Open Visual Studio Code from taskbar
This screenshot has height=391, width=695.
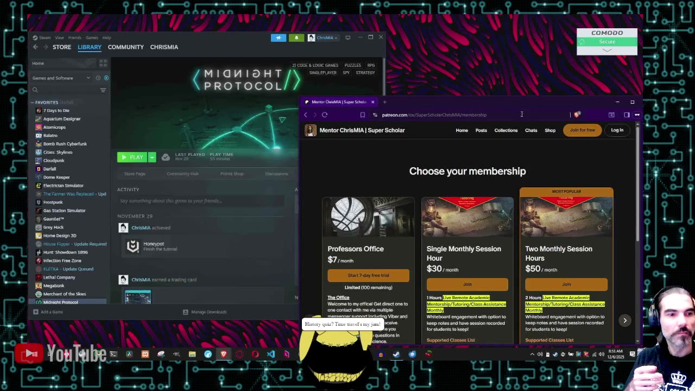tap(271, 355)
